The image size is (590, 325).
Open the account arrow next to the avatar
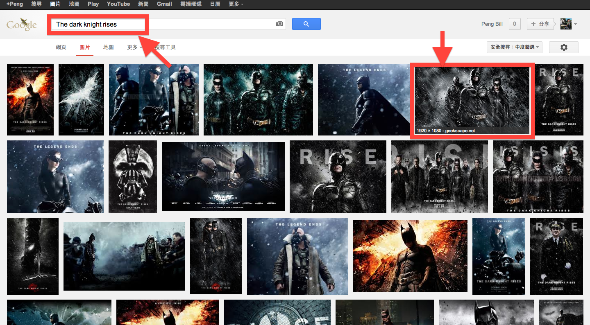(x=575, y=24)
